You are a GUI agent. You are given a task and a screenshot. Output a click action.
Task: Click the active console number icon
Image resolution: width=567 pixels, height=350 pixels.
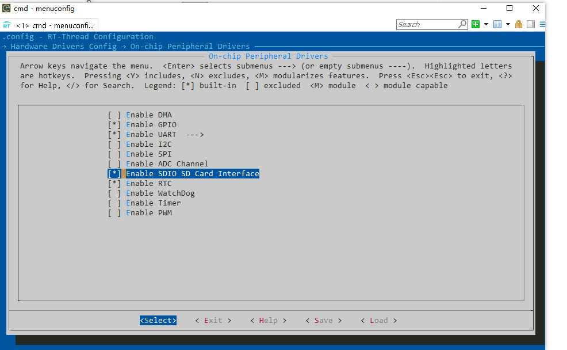497,24
